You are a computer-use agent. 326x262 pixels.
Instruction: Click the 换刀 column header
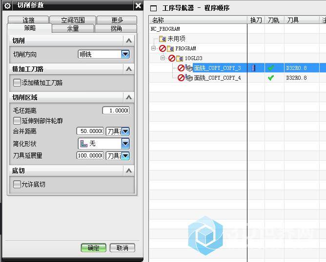tap(256, 20)
